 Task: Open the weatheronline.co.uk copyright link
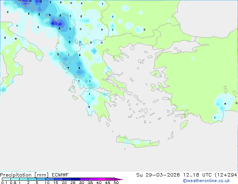pos(206,181)
